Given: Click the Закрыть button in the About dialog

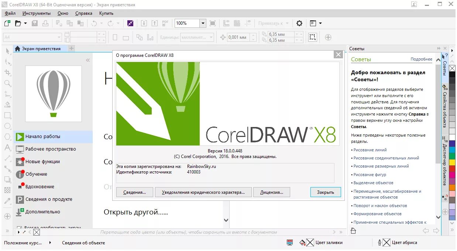Looking at the screenshot, I should [326, 192].
